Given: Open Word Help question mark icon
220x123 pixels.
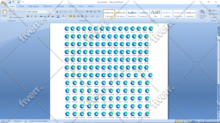Looking at the screenshot, I should [x=218, y=6].
